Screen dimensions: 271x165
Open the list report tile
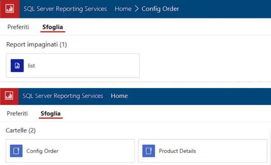[x=73, y=65]
